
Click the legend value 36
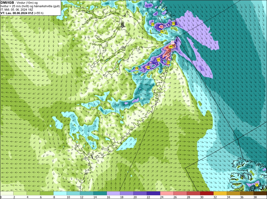point(242,197)
